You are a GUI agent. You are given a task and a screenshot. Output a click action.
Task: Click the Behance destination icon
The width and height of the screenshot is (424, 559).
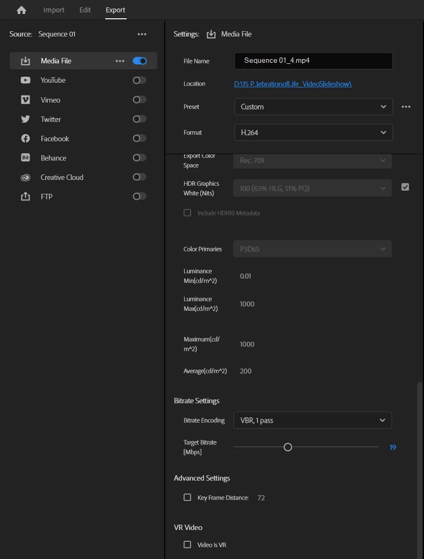tap(25, 158)
